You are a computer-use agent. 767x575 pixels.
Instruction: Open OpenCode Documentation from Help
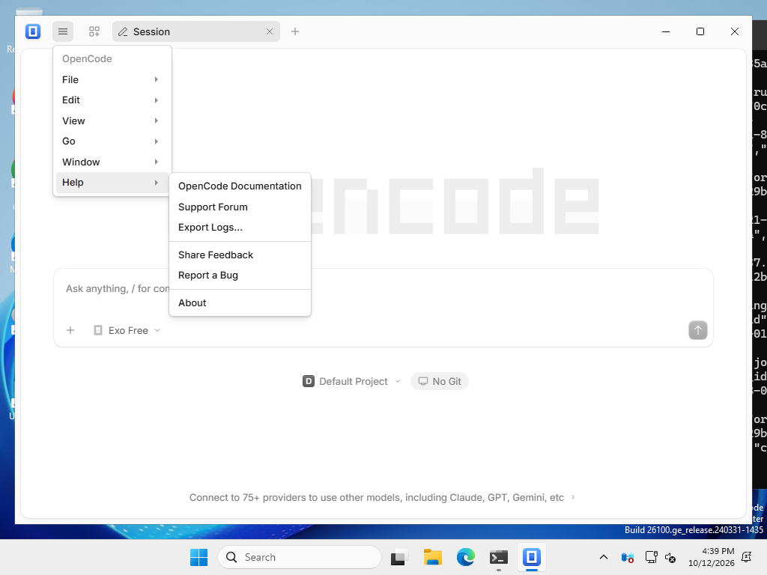[x=240, y=186]
